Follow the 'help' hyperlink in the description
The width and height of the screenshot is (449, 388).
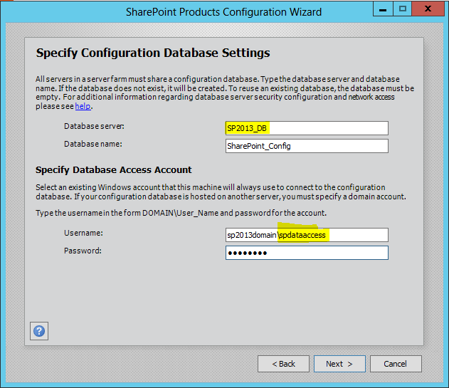pos(83,106)
